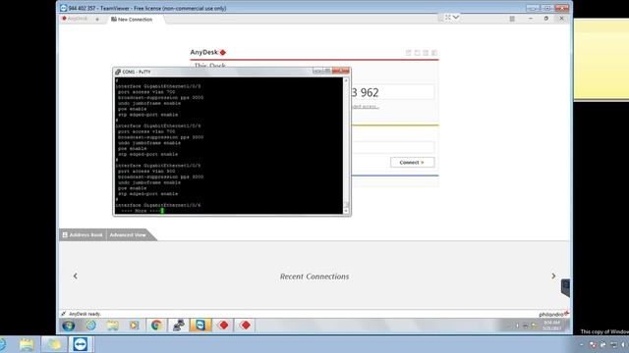This screenshot has width=629, height=353.
Task: Click philandro logo in AnyDesk status bar
Action: coord(553,314)
